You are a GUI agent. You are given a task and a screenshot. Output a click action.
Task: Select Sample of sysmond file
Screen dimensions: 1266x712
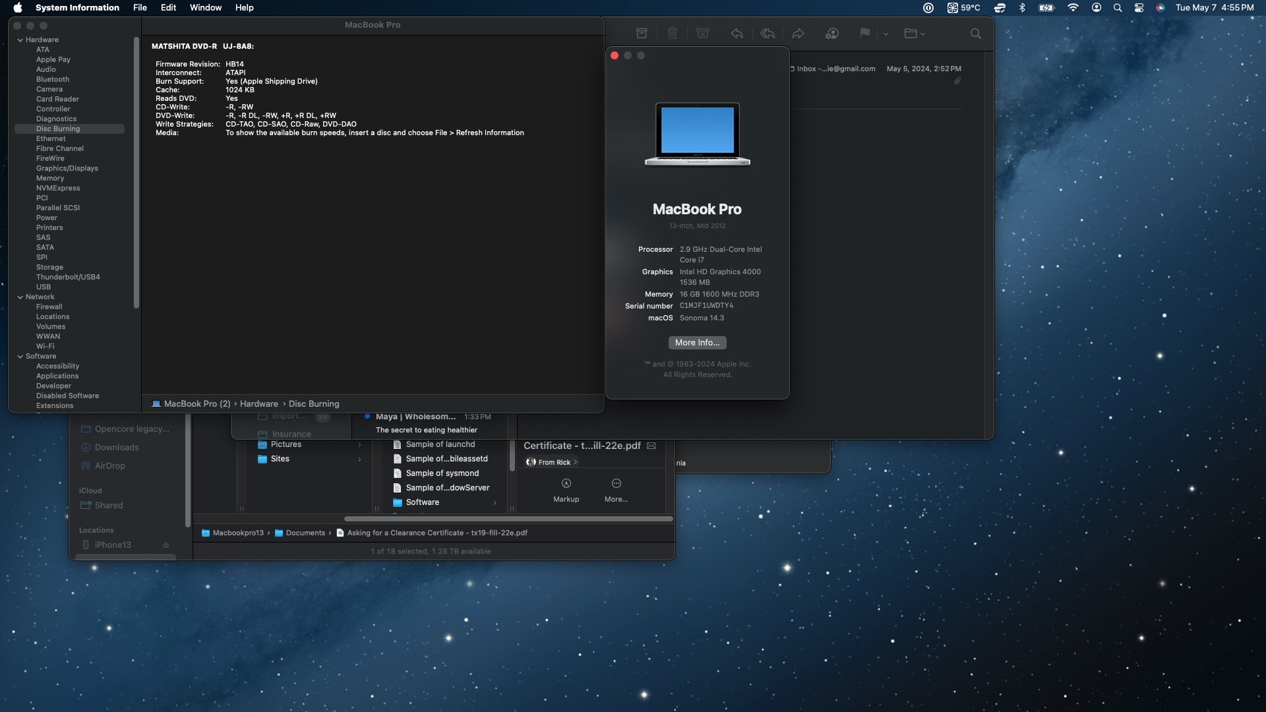click(442, 473)
